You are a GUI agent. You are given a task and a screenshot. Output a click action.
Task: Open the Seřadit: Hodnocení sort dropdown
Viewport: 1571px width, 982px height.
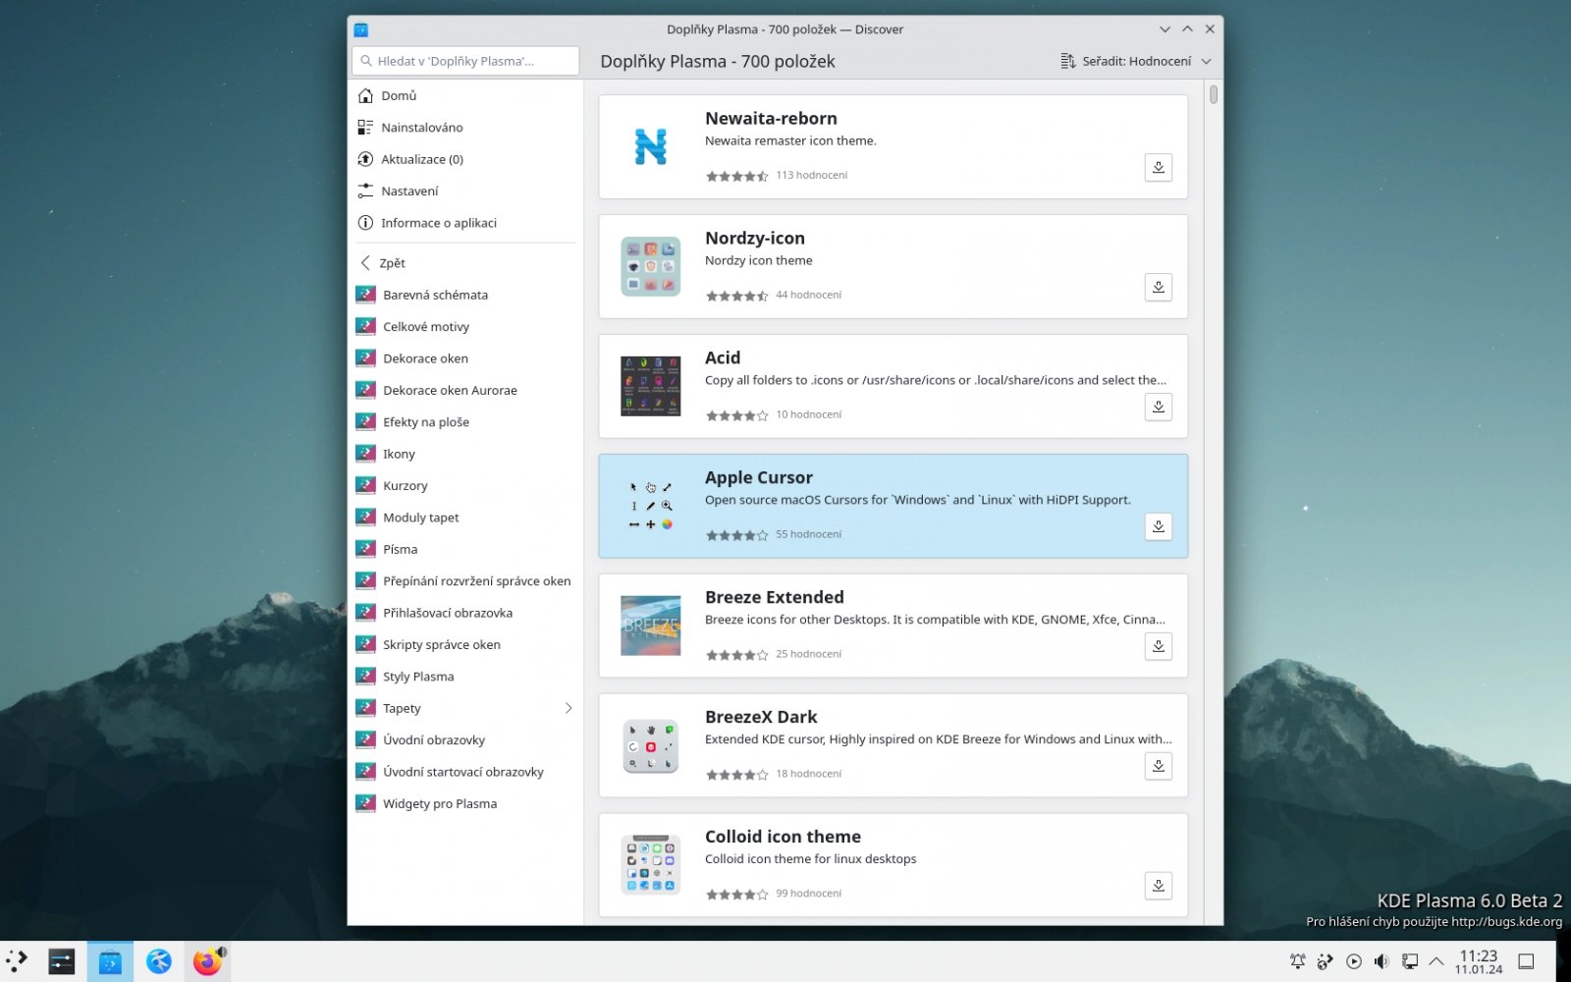[x=1136, y=61]
